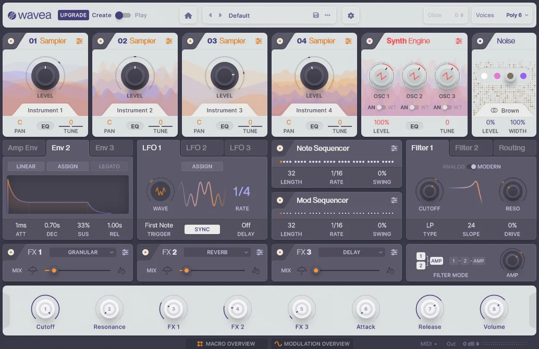Save the current preset with the disk icon
Viewport: 539px width, 349px height.
click(316, 15)
